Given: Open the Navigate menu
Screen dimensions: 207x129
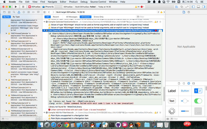Looking at the screenshot, I should pos(53,2).
